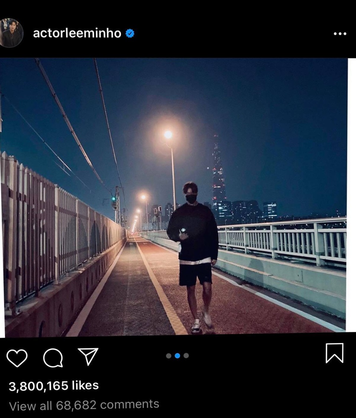Click the blue verified badge next to actorleeminho
This screenshot has height=418, width=356.
tap(130, 33)
